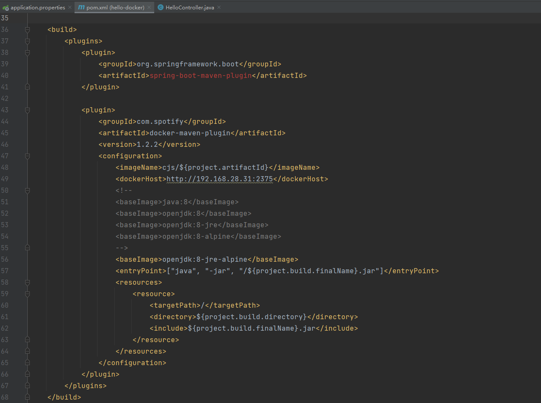Click line number 49 in the gutter
This screenshot has height=403, width=541.
pos(5,179)
